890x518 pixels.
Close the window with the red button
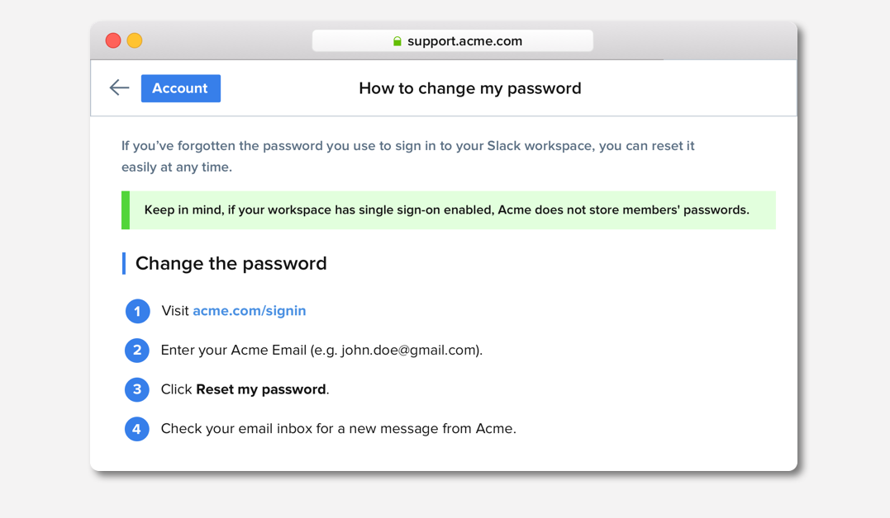pyautogui.click(x=113, y=40)
